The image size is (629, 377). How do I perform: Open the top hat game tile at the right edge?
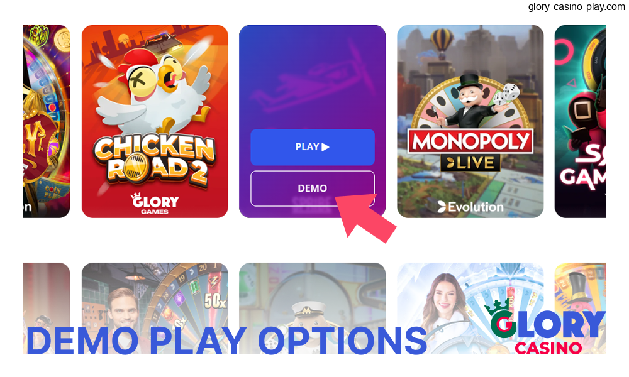pos(580,309)
